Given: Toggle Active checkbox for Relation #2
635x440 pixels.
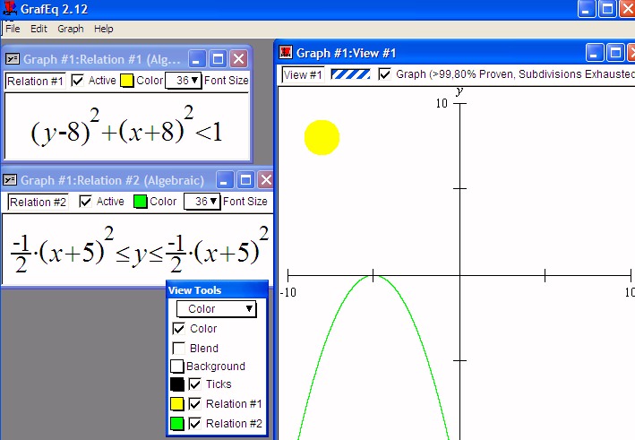Looking at the screenshot, I should 85,202.
